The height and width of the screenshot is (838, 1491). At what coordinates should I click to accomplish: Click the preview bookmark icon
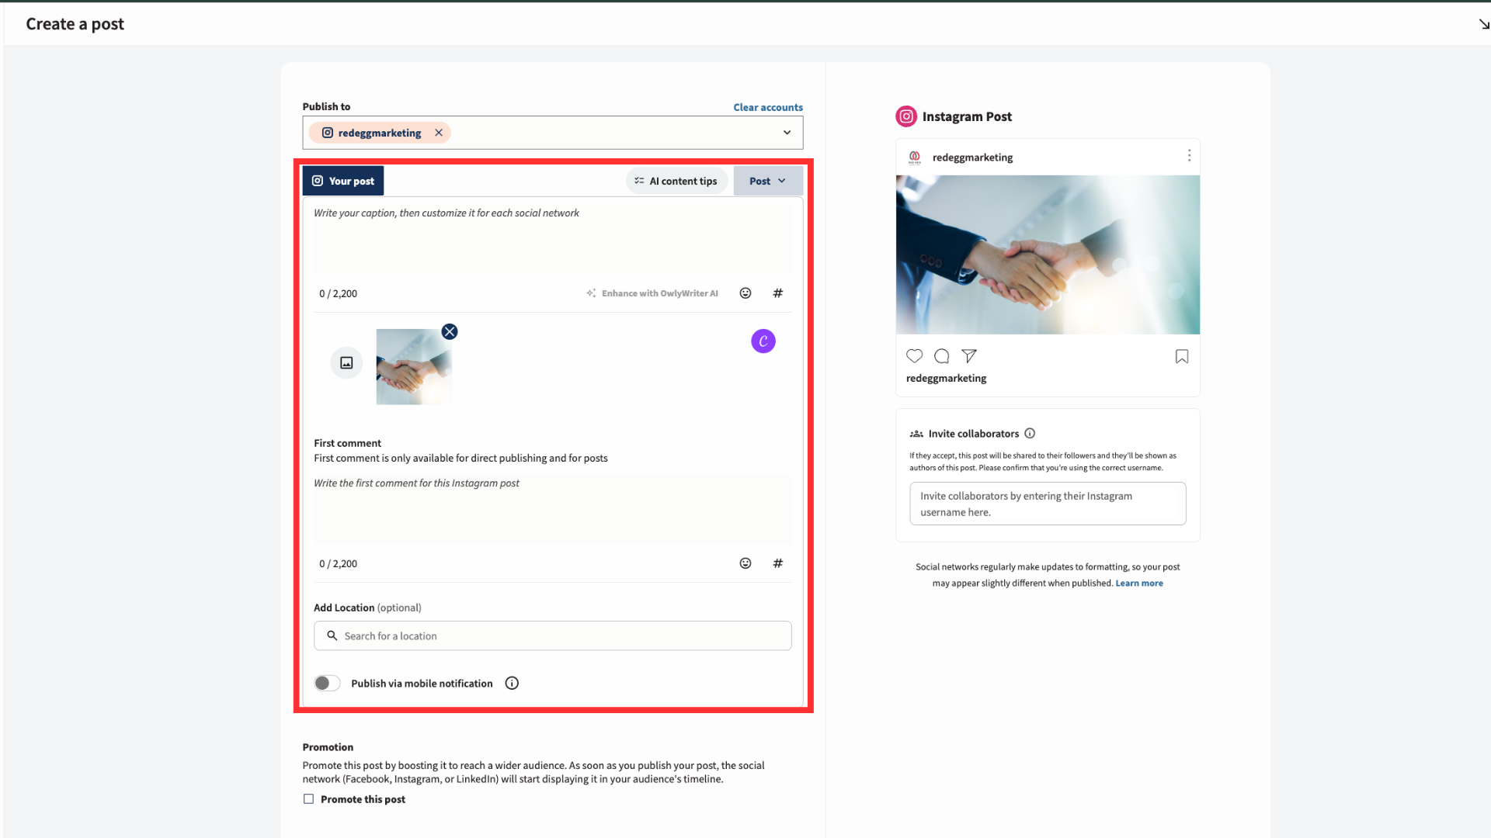tap(1181, 356)
